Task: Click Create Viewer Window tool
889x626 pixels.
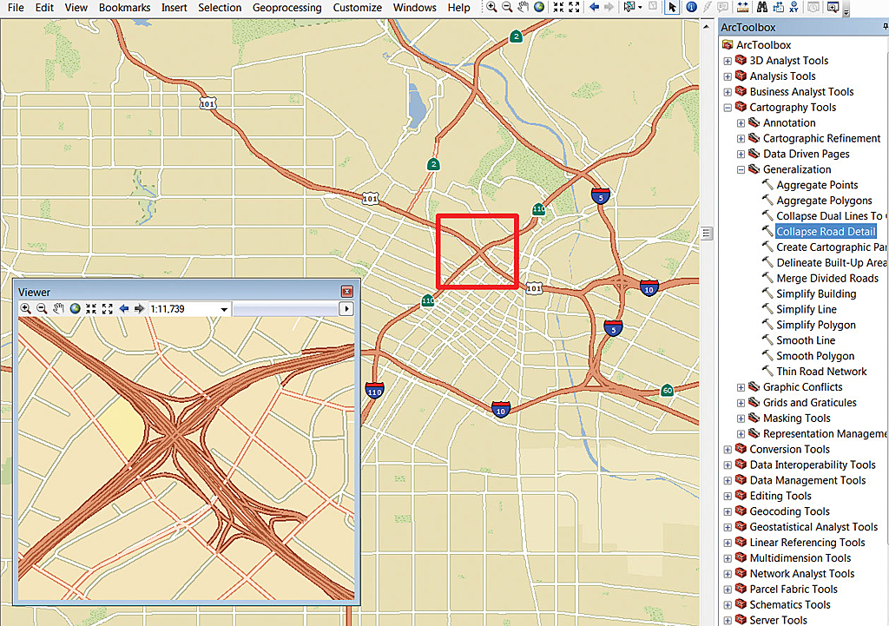Action: click(833, 7)
